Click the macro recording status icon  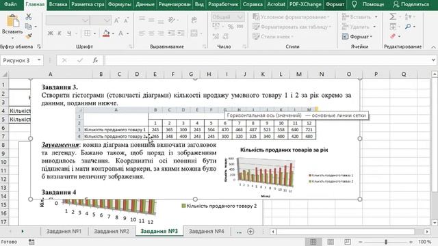click(31, 242)
